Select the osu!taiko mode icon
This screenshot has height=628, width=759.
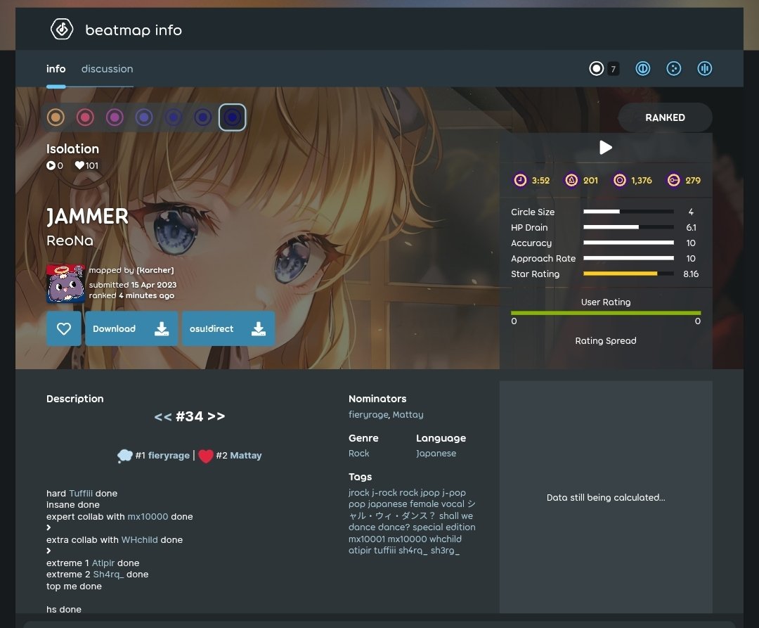pos(643,69)
